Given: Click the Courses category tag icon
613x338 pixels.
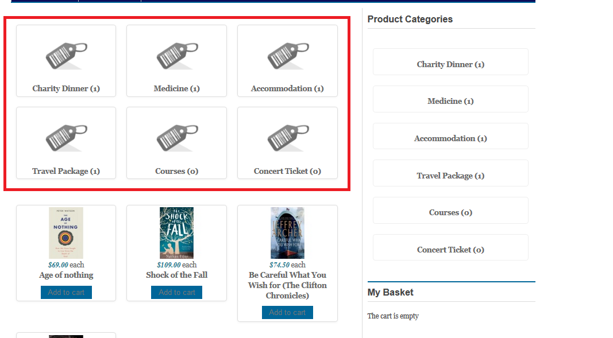Looking at the screenshot, I should tap(177, 138).
